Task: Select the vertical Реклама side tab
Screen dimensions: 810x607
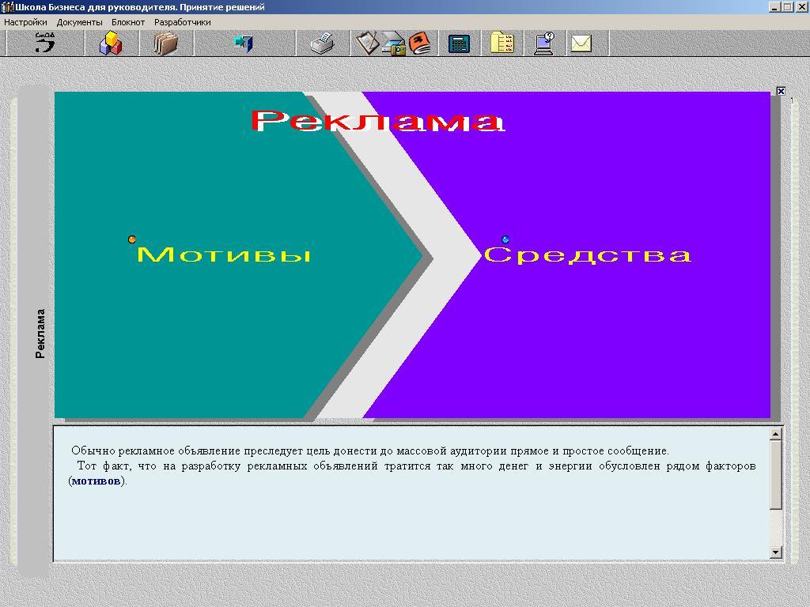Action: [x=40, y=334]
